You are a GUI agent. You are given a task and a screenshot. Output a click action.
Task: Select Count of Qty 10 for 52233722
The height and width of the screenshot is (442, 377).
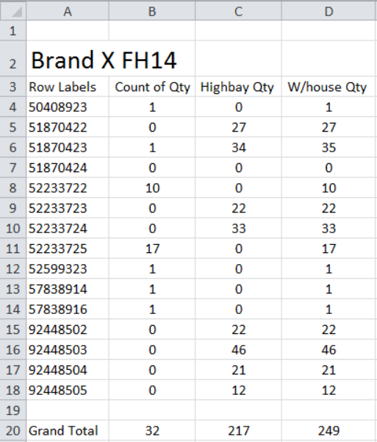point(152,188)
